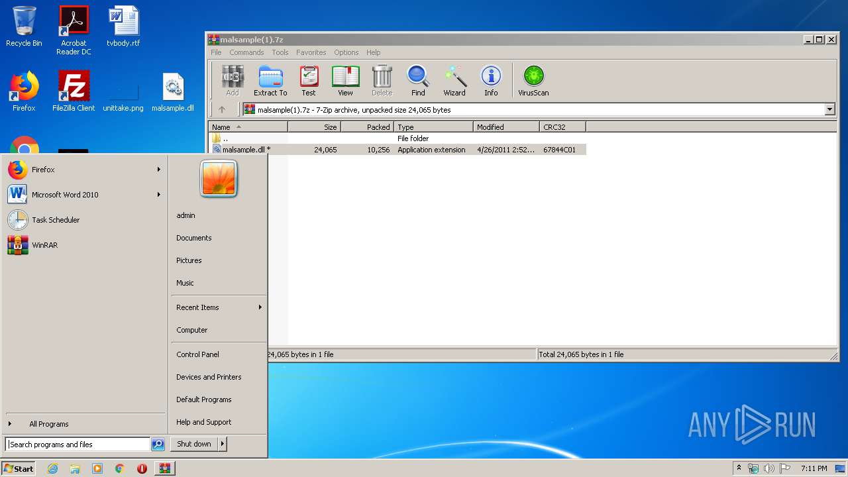The height and width of the screenshot is (477, 848).
Task: Launch FileZilla Client from desktop
Action: 74,91
